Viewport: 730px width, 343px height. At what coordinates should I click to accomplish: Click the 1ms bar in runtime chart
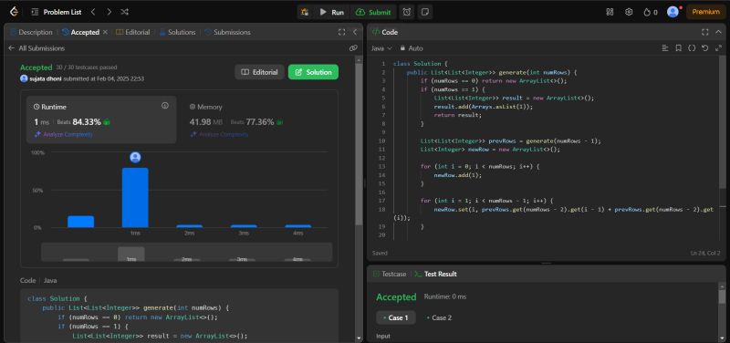point(135,197)
